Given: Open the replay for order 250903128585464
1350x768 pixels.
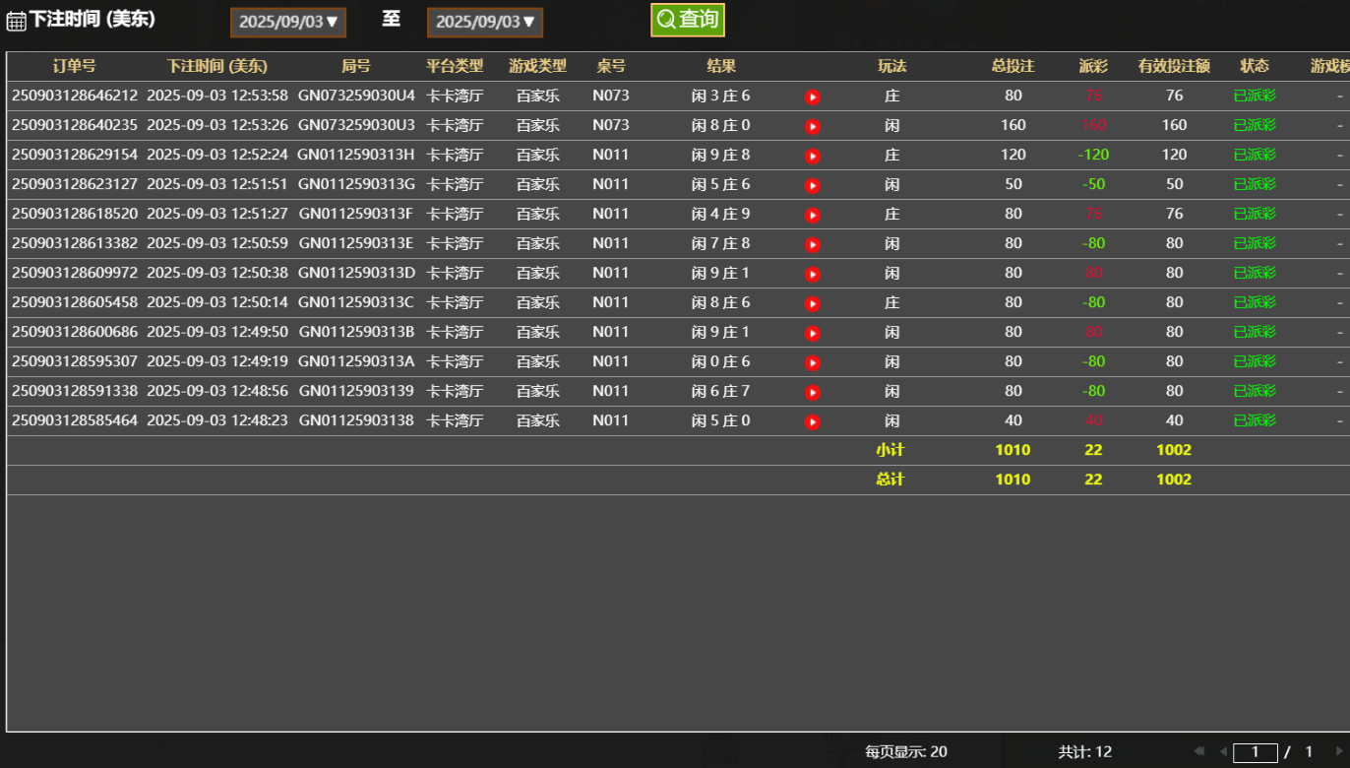Looking at the screenshot, I should click(x=812, y=421).
